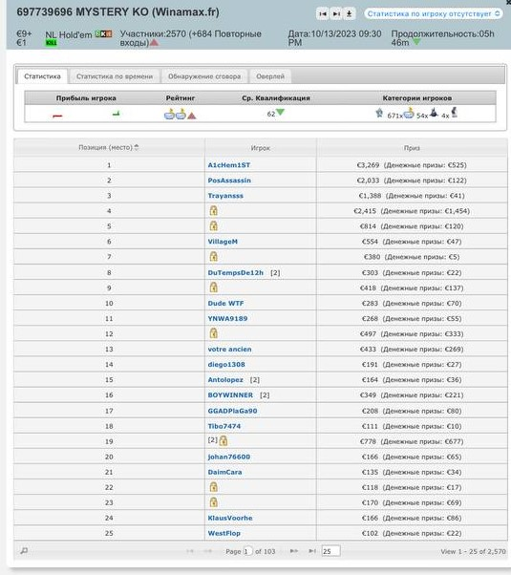The height and width of the screenshot is (575, 511).
Task: Open the rows-per-page 25 selector
Action: [x=330, y=551]
